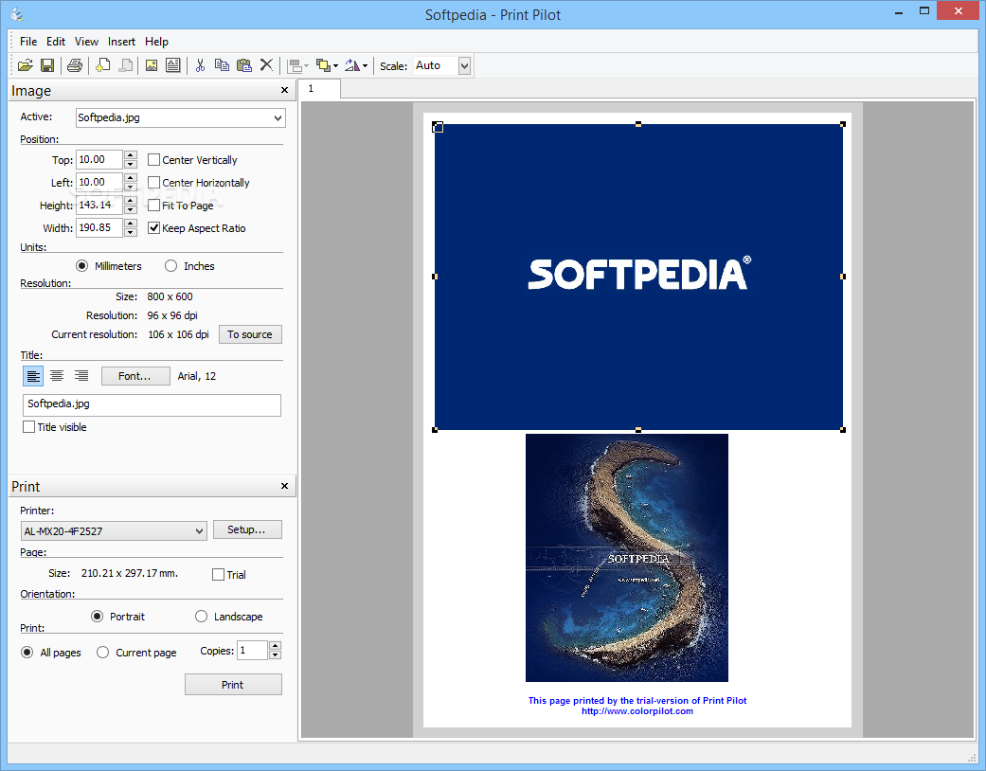This screenshot has height=771, width=986.
Task: Select All pages print option
Action: pyautogui.click(x=27, y=653)
